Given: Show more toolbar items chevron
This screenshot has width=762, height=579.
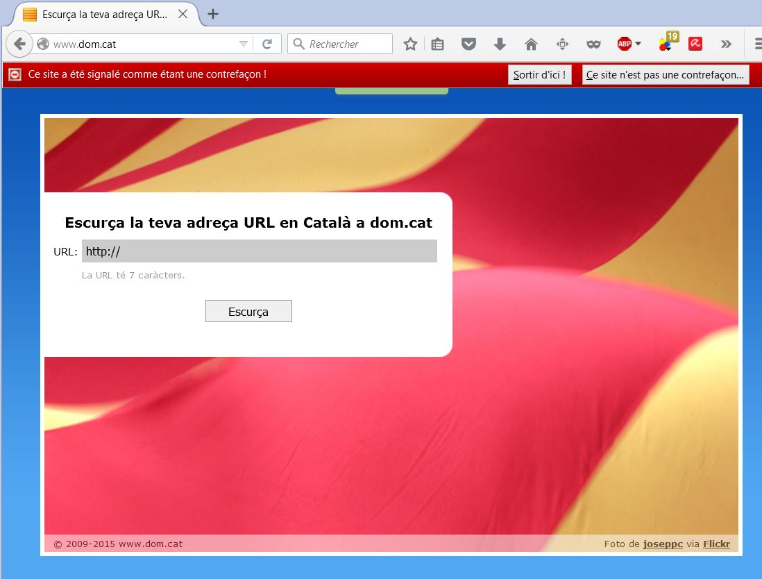Looking at the screenshot, I should click(x=726, y=44).
